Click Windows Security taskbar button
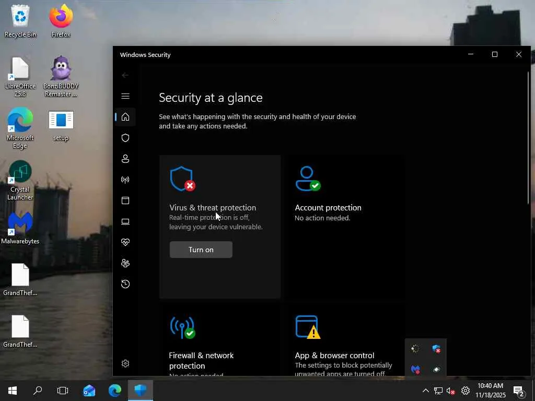Viewport: 535px width, 401px height. pyautogui.click(x=140, y=391)
